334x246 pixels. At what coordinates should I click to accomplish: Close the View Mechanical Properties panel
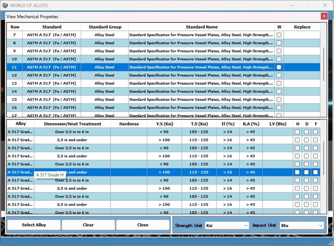324,16
